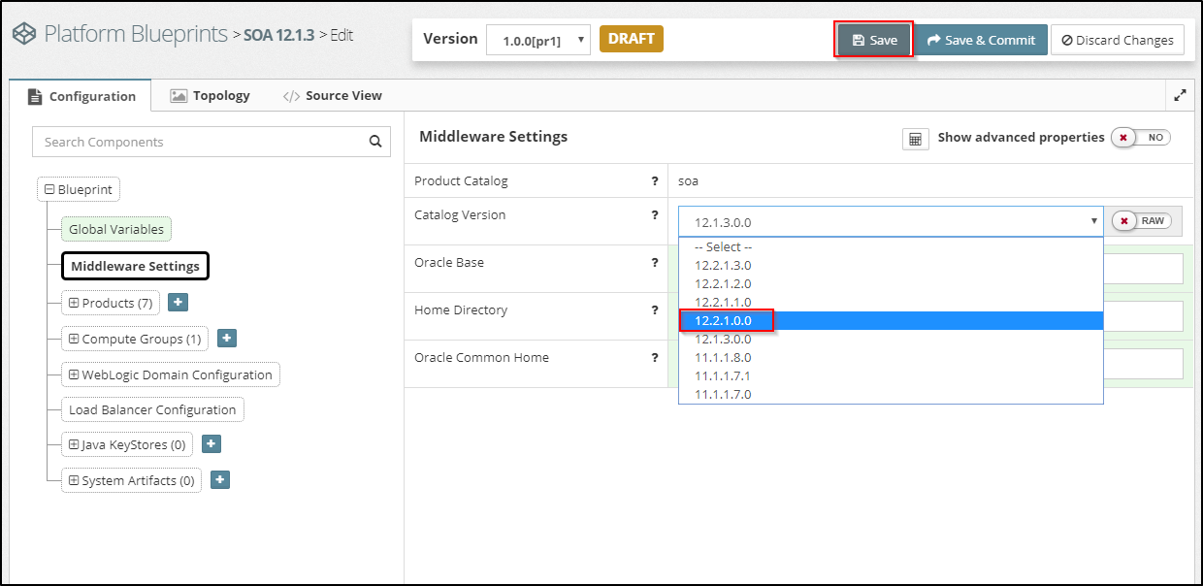
Task: Add a Java KeyStore with plus icon
Action: coord(211,444)
